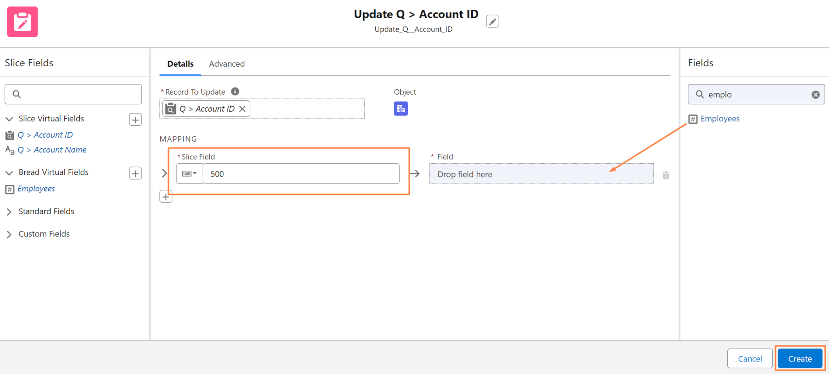The image size is (829, 374).
Task: Click the Create button
Action: point(799,358)
